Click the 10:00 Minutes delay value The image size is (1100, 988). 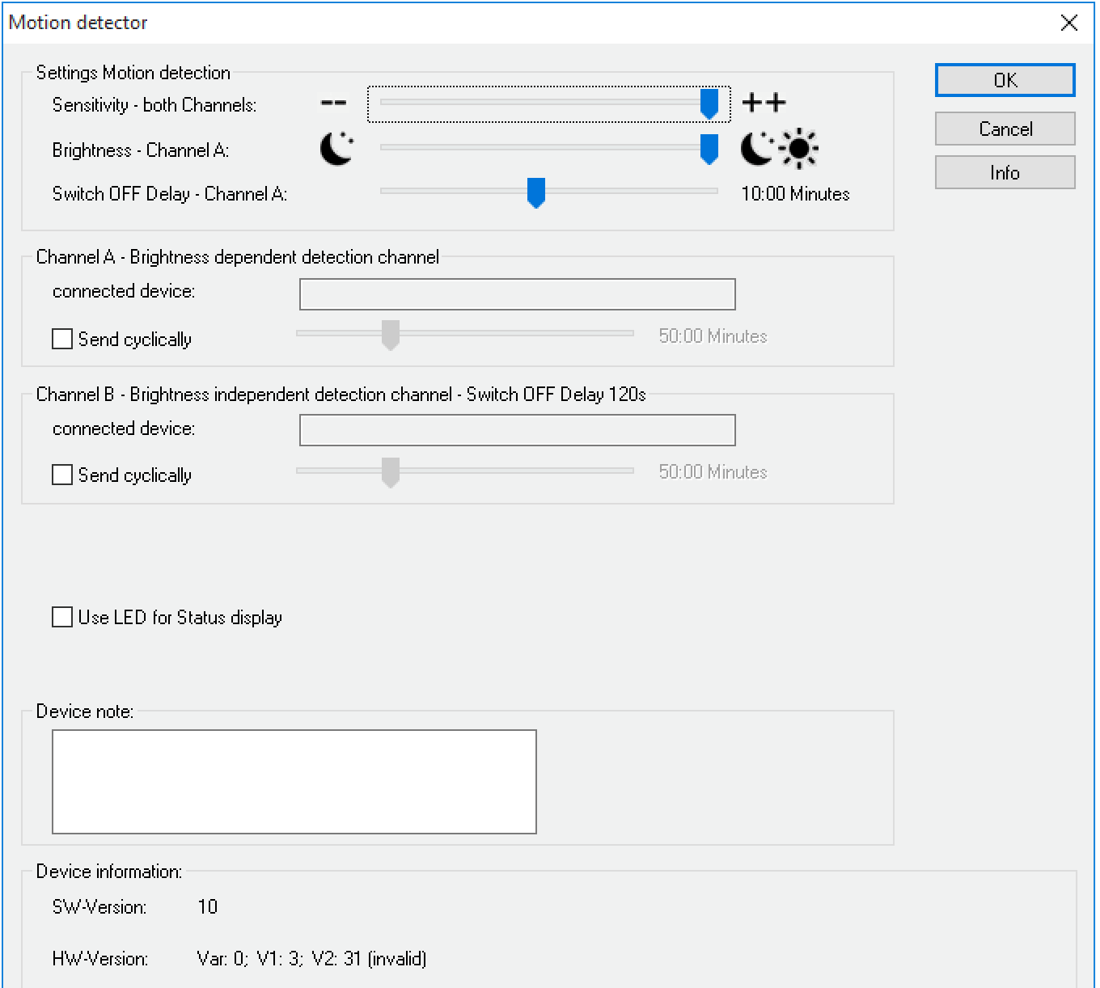click(x=795, y=194)
